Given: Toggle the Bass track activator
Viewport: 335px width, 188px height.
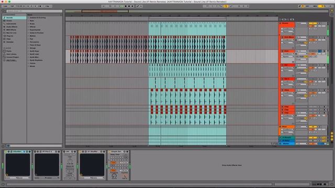Looking at the screenshot, I should coord(312,126).
